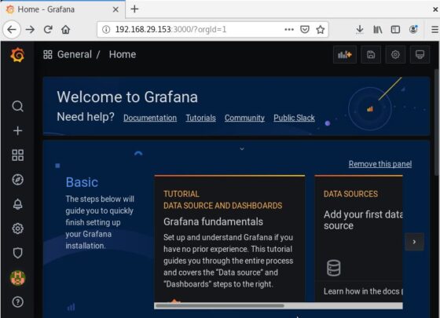Image resolution: width=440 pixels, height=318 pixels.
Task: Open the Community link
Action: [x=244, y=118]
